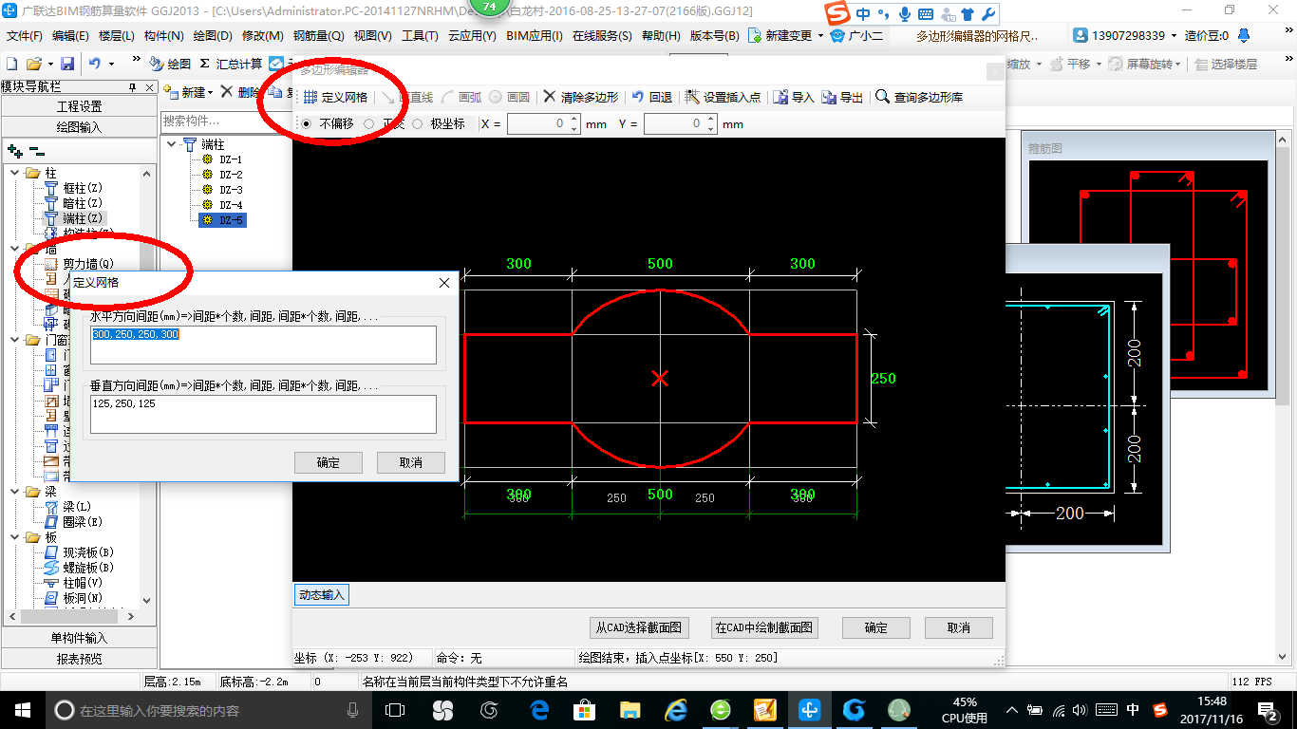Viewport: 1297px width, 729px height.
Task: Select the 画圆 draw circle tool
Action: point(510,97)
